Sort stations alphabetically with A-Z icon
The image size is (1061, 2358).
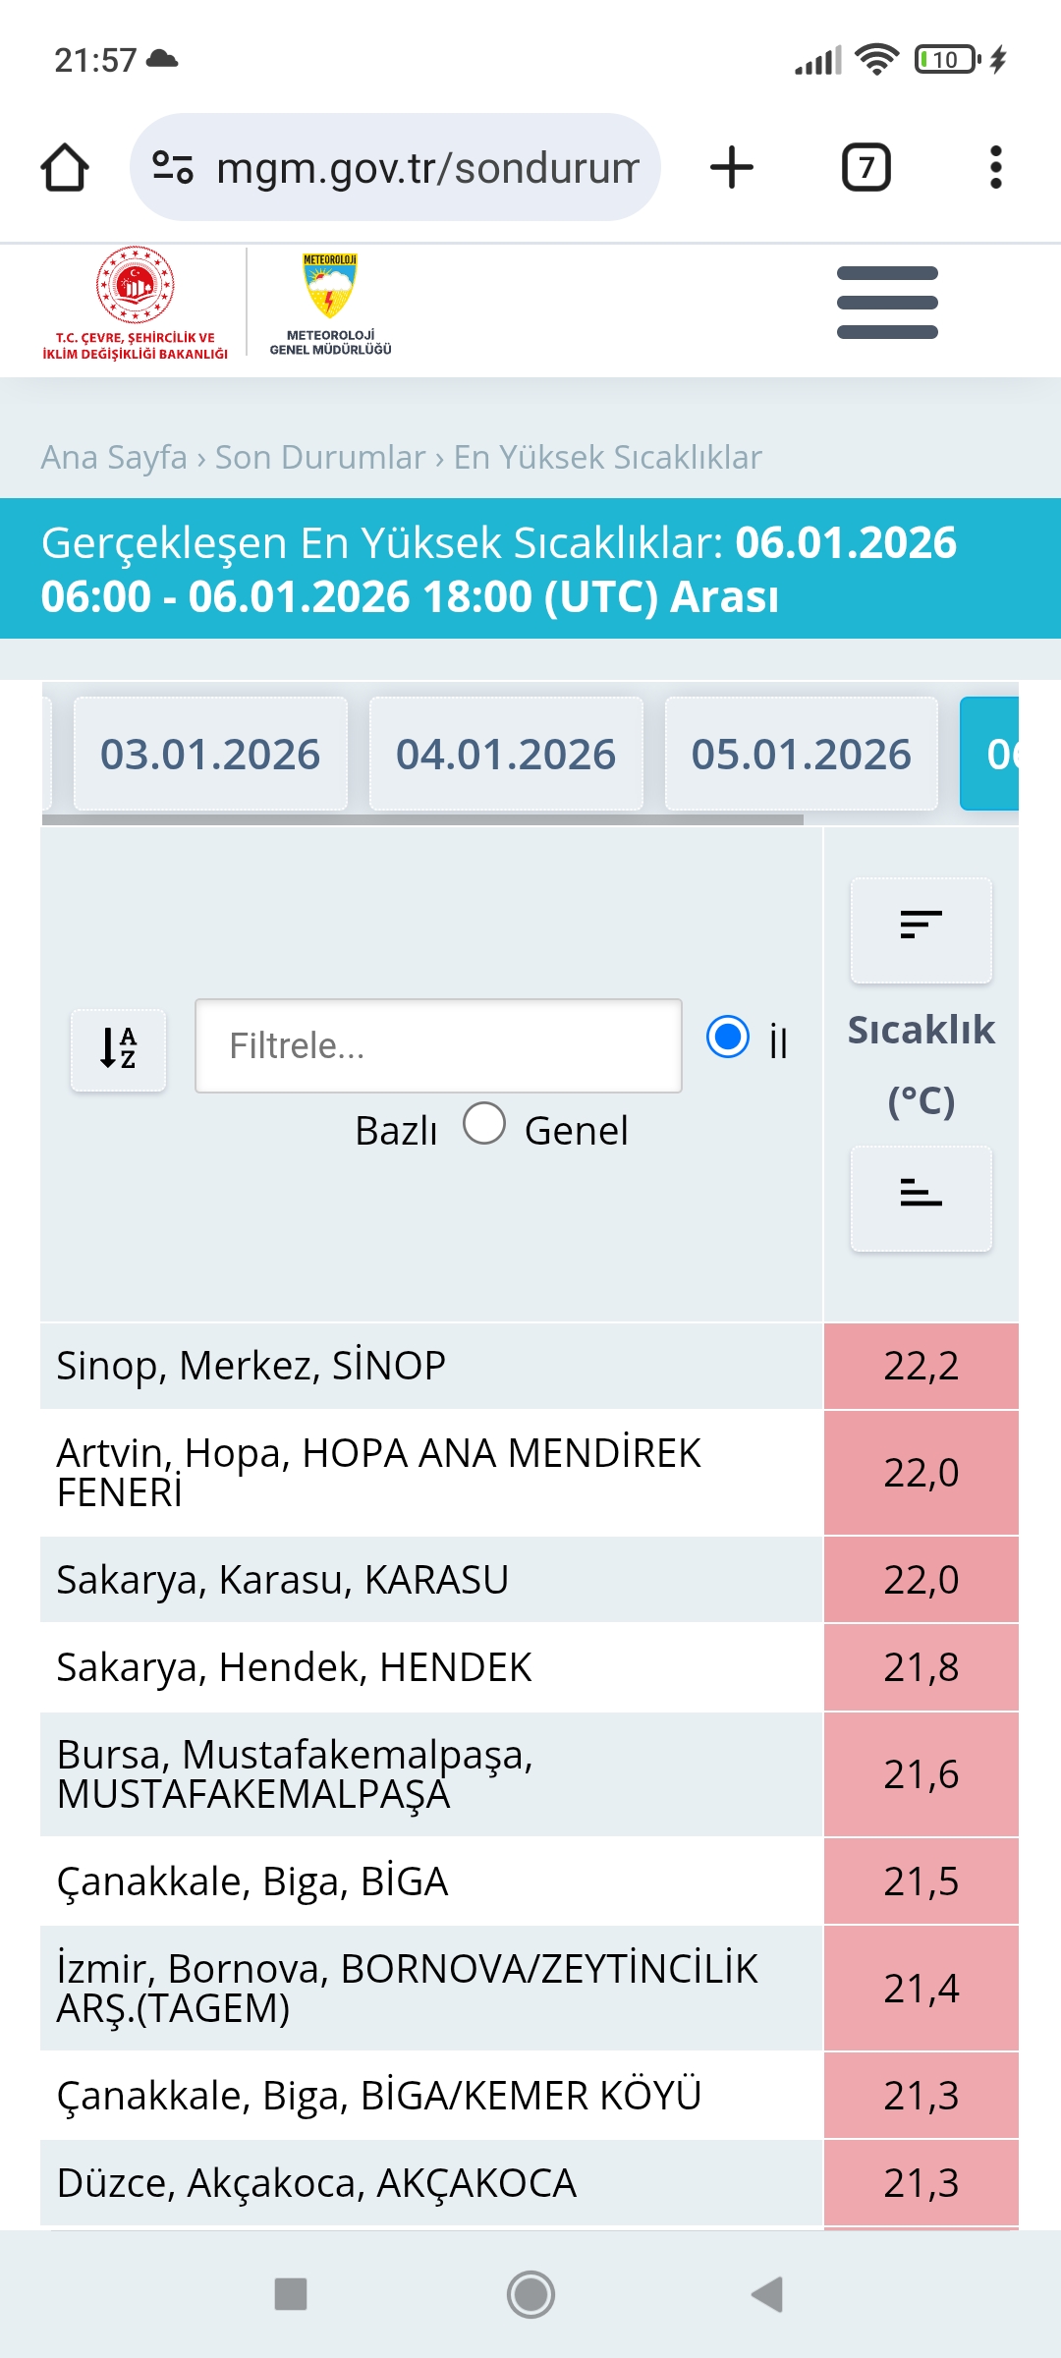(119, 1049)
